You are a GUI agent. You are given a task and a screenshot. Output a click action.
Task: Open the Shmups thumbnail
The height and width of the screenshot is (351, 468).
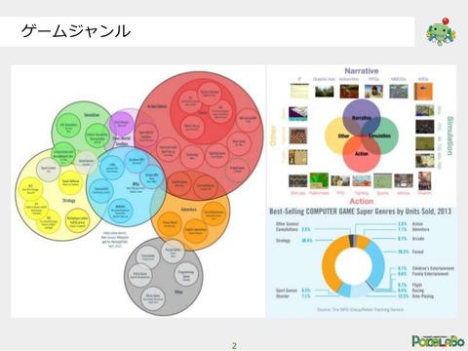click(x=297, y=181)
